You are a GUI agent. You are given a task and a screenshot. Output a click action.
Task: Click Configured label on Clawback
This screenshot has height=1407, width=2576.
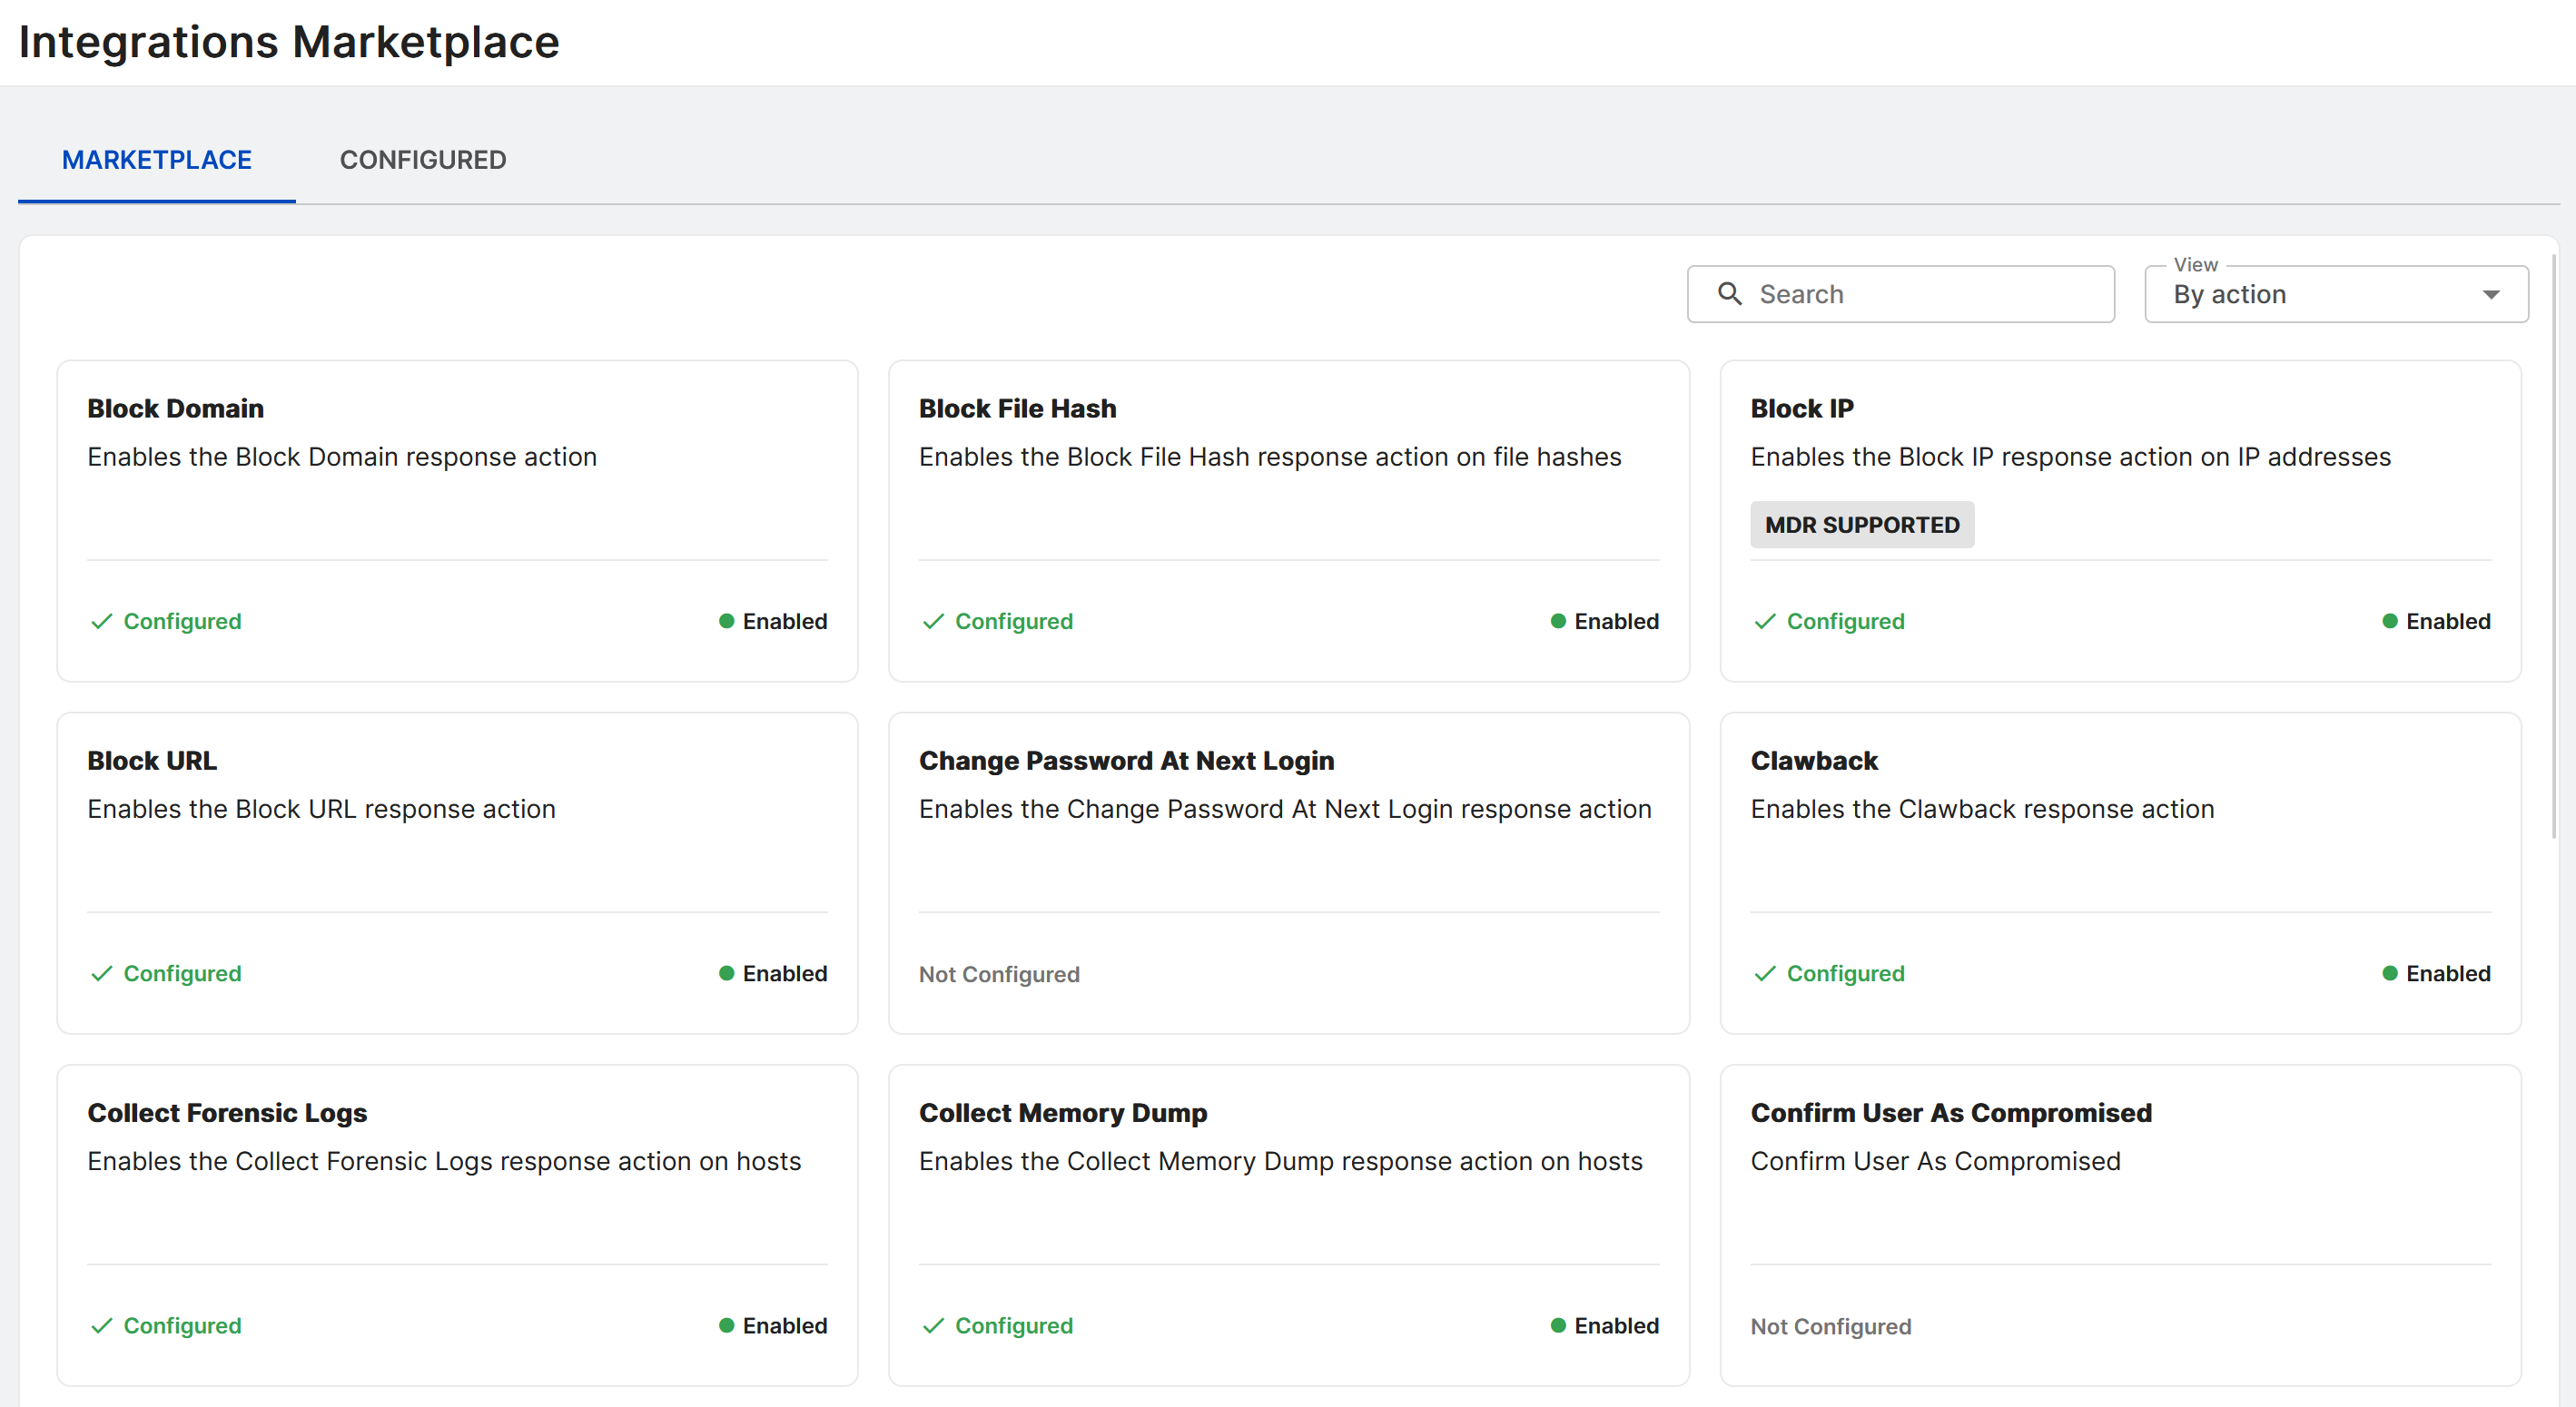[x=1846, y=973]
